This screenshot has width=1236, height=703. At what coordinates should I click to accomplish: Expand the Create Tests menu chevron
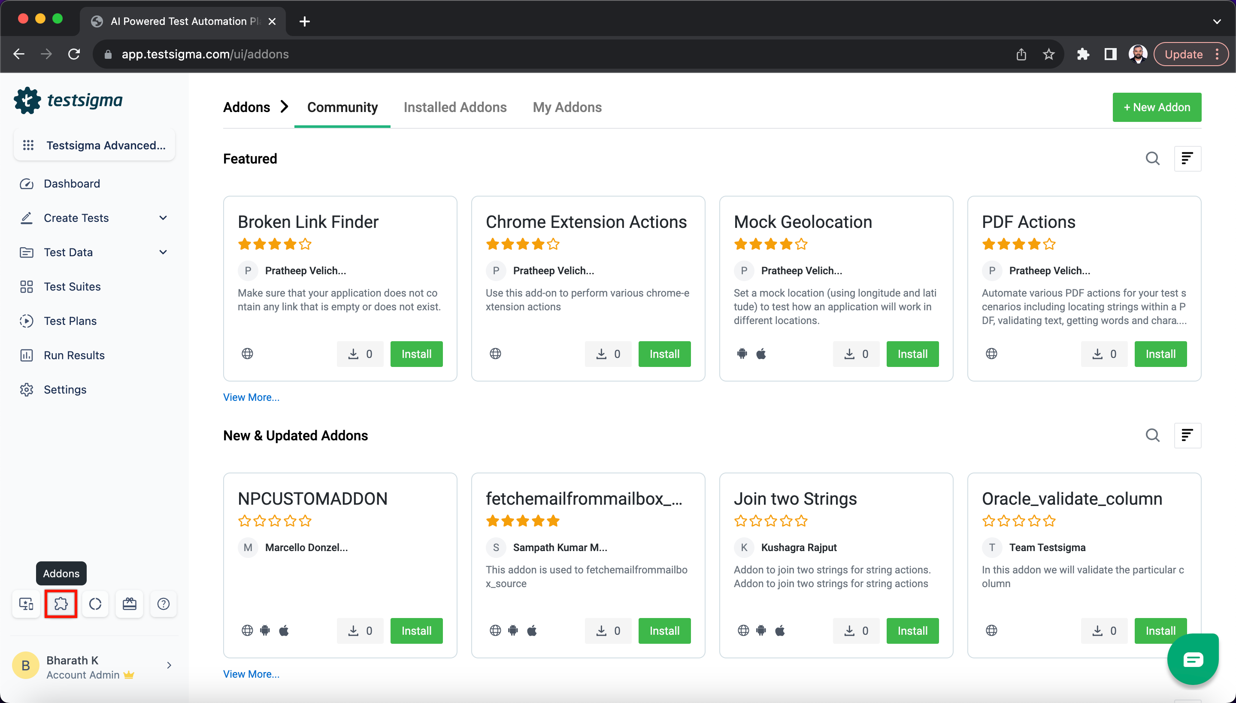click(163, 218)
